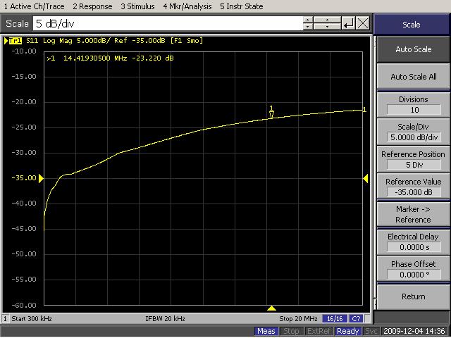451x338 pixels.
Task: Click the -10.00 axis label
Action: (24, 51)
